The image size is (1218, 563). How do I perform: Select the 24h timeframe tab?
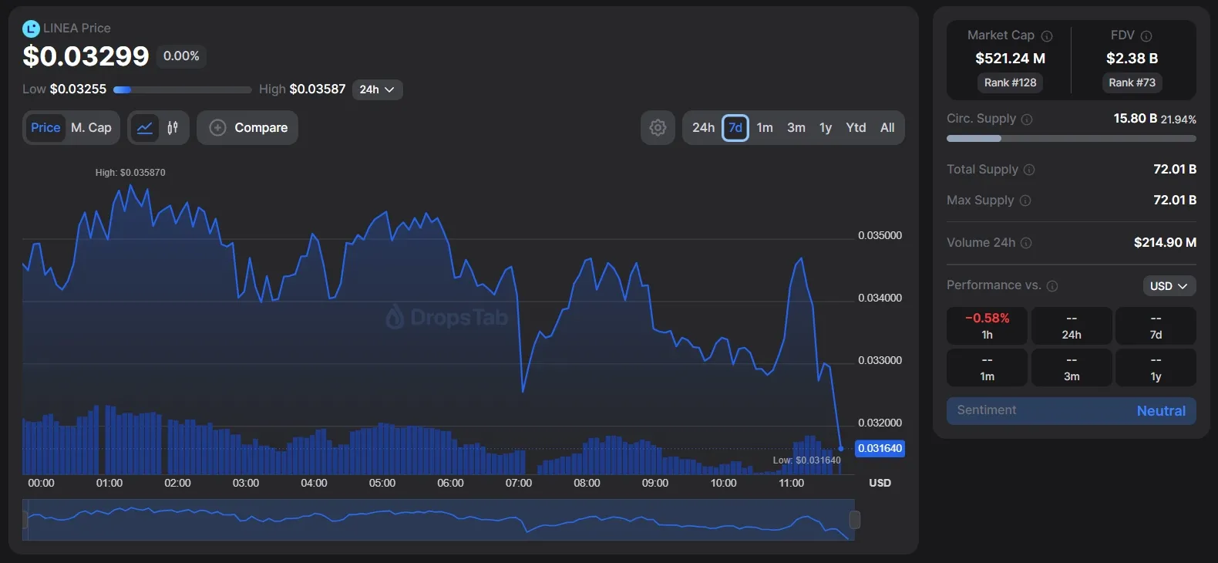(703, 128)
